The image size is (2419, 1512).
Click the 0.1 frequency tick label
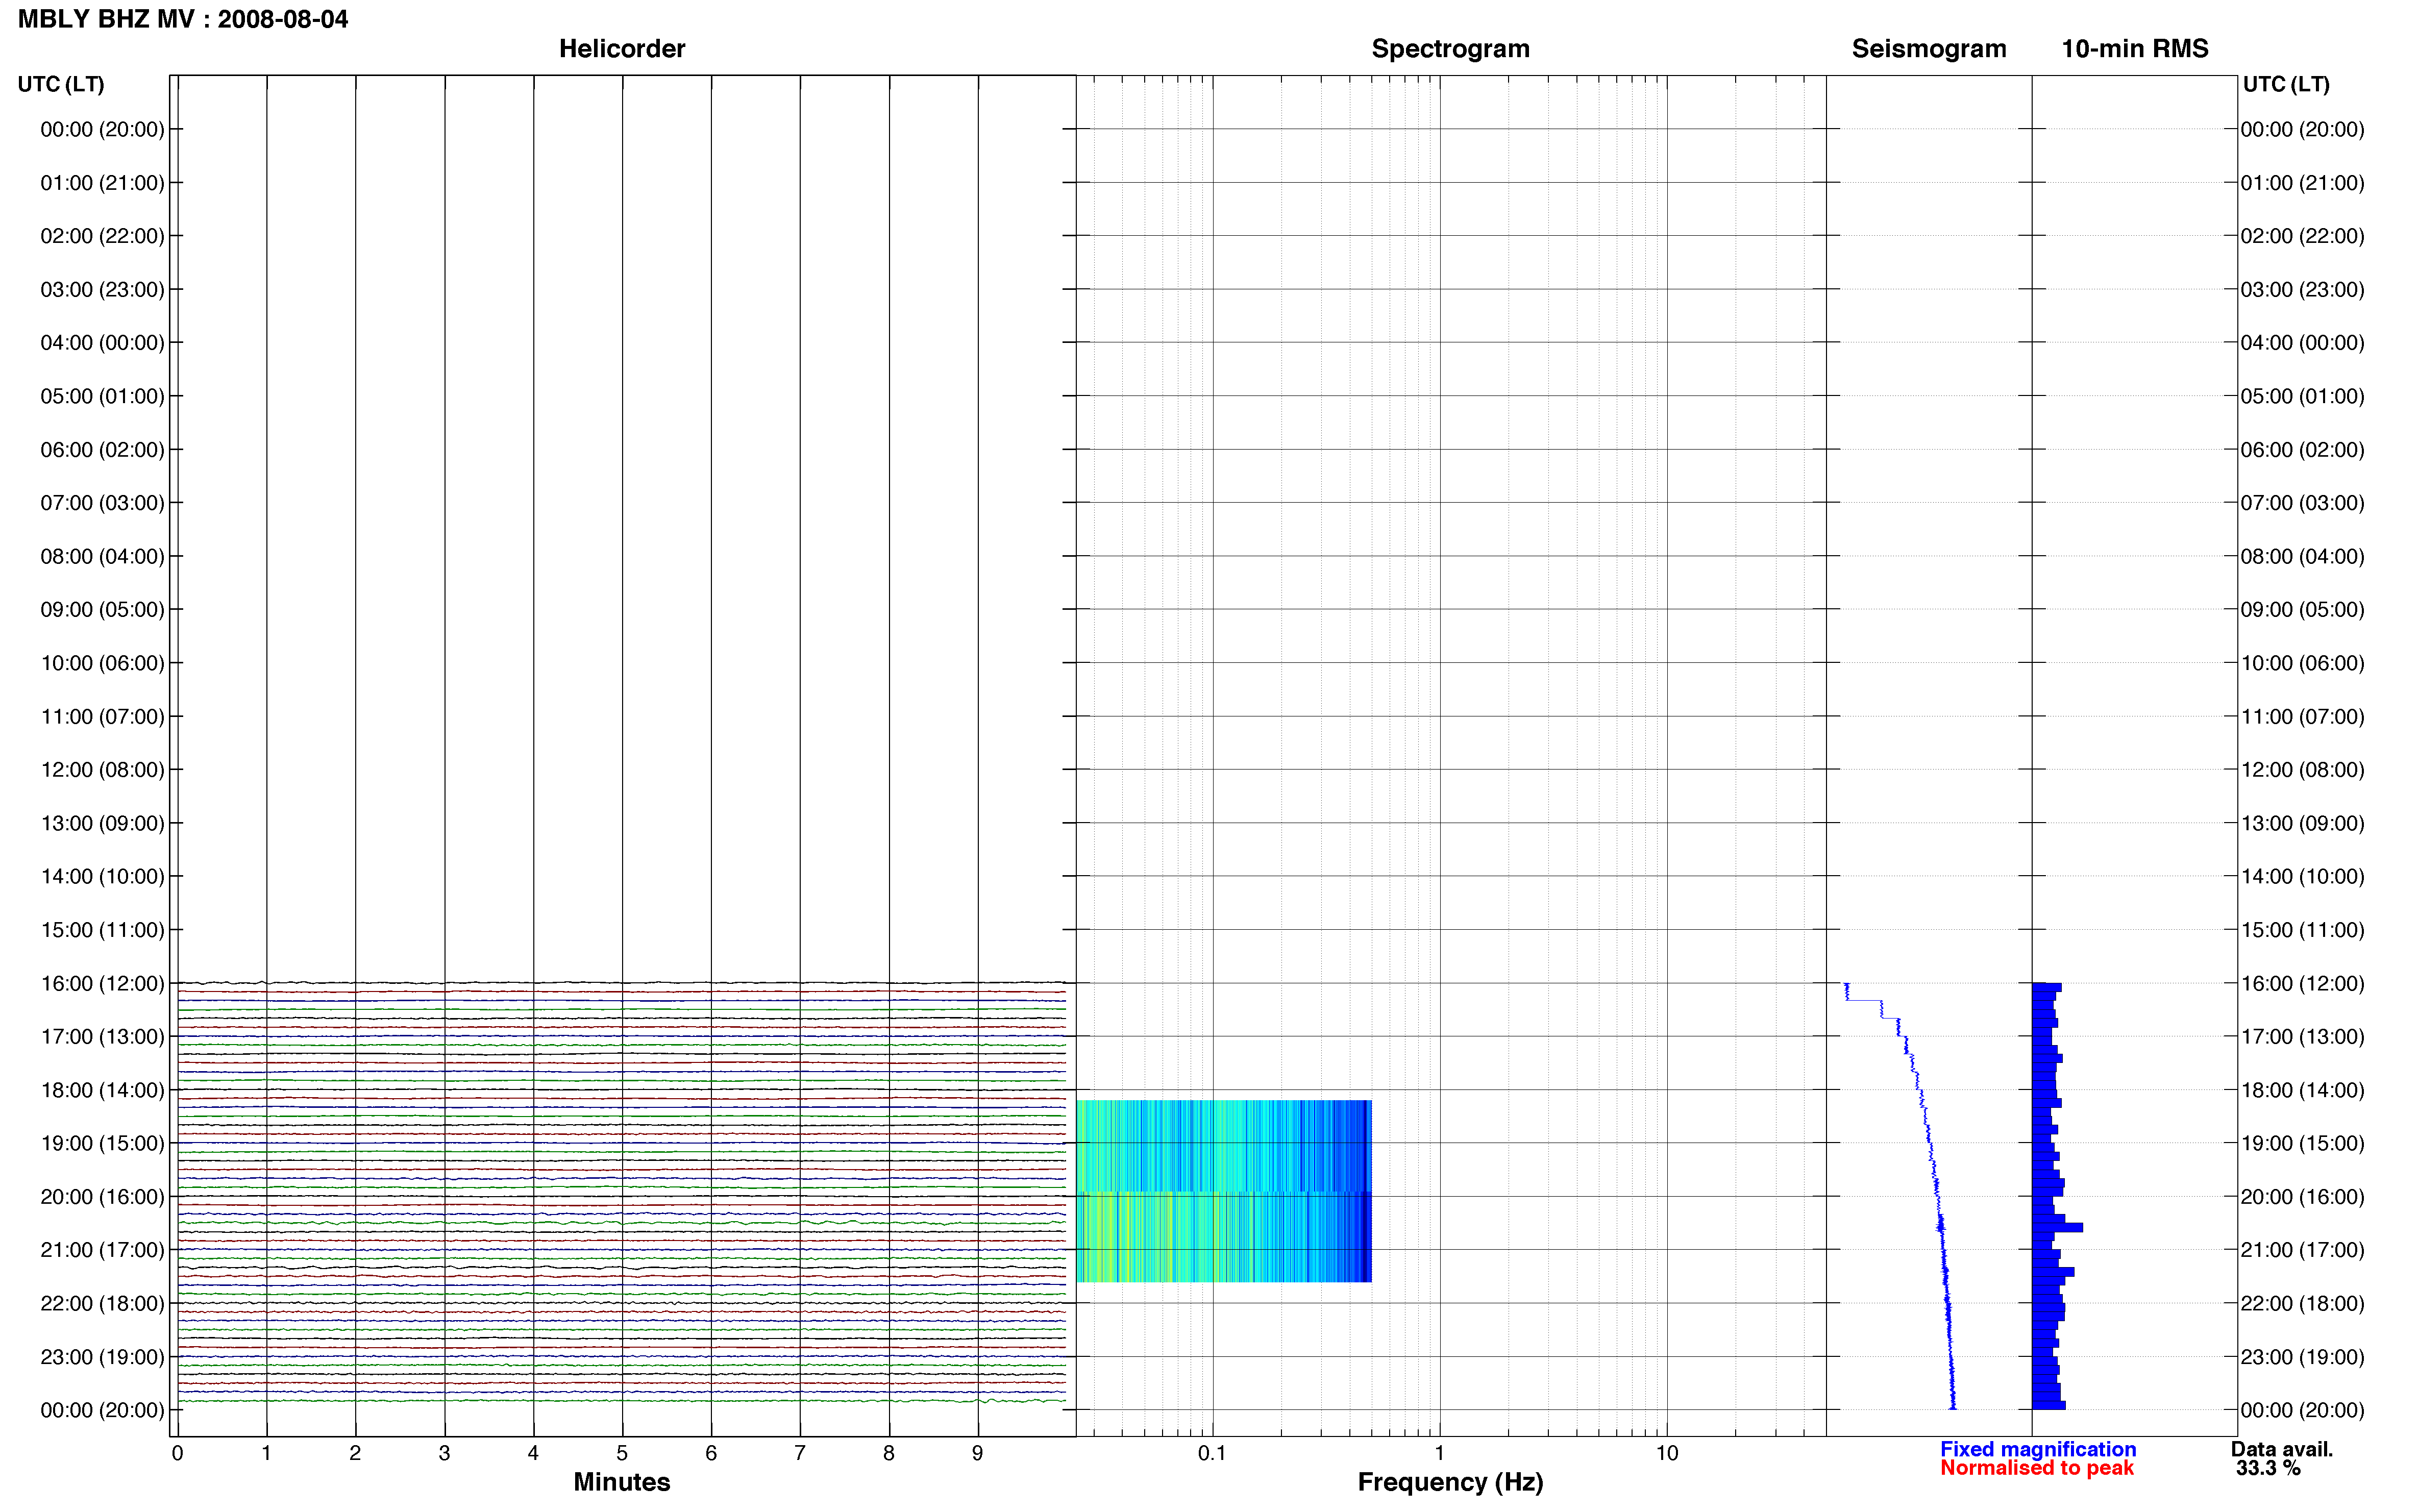(1212, 1454)
